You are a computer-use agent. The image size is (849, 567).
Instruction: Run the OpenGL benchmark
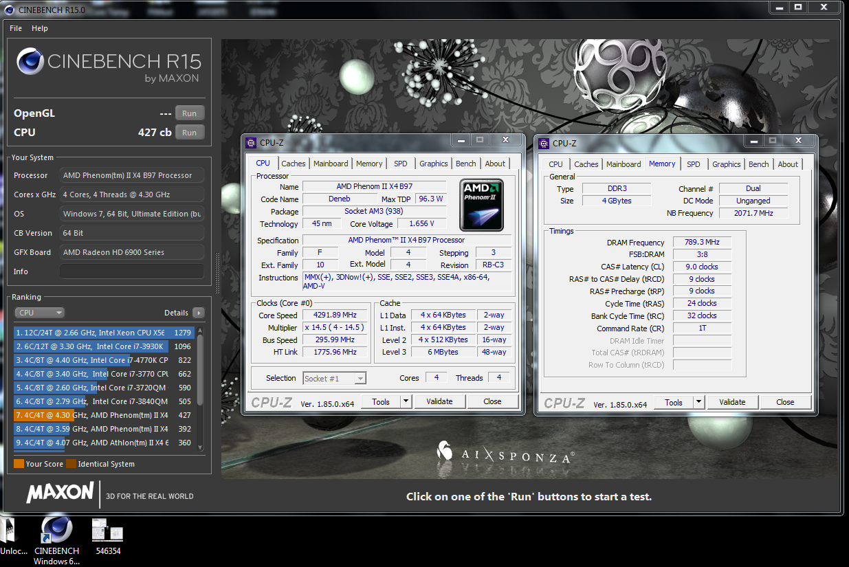click(x=190, y=113)
